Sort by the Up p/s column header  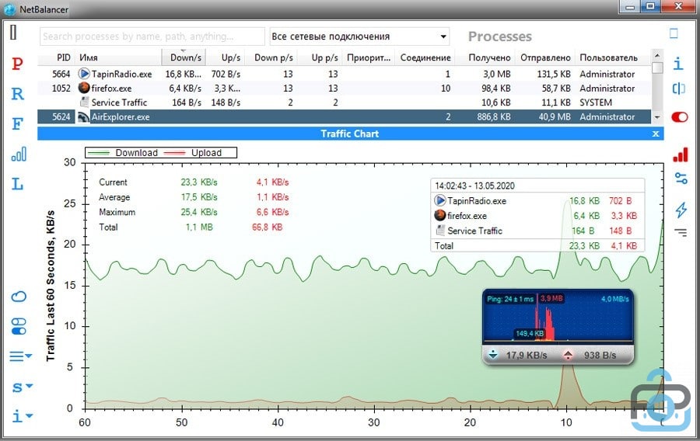(320, 57)
